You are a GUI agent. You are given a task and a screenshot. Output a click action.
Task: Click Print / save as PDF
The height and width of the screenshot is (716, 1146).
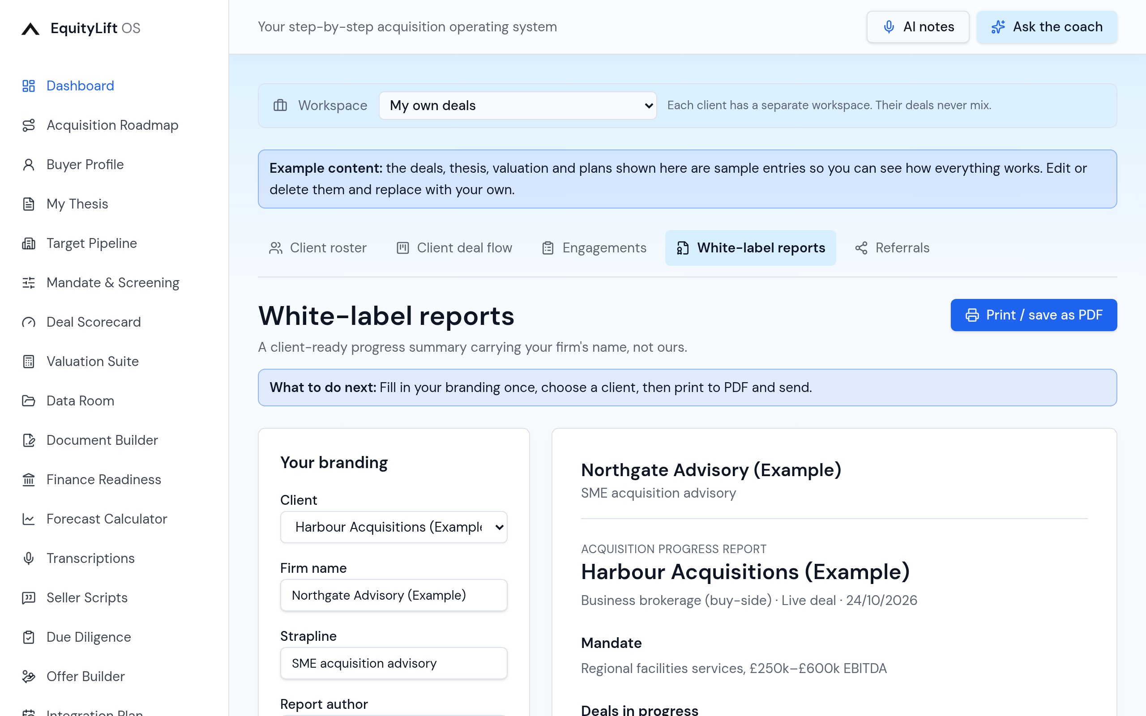(x=1034, y=315)
